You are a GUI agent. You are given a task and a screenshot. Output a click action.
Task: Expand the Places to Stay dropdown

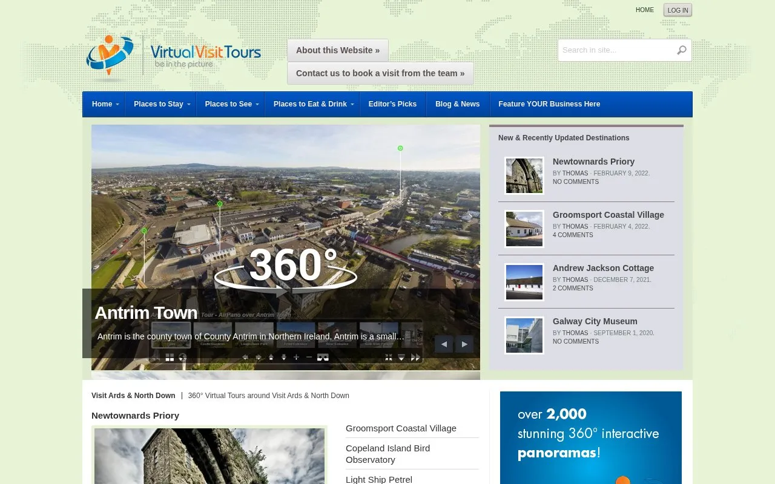(x=160, y=104)
